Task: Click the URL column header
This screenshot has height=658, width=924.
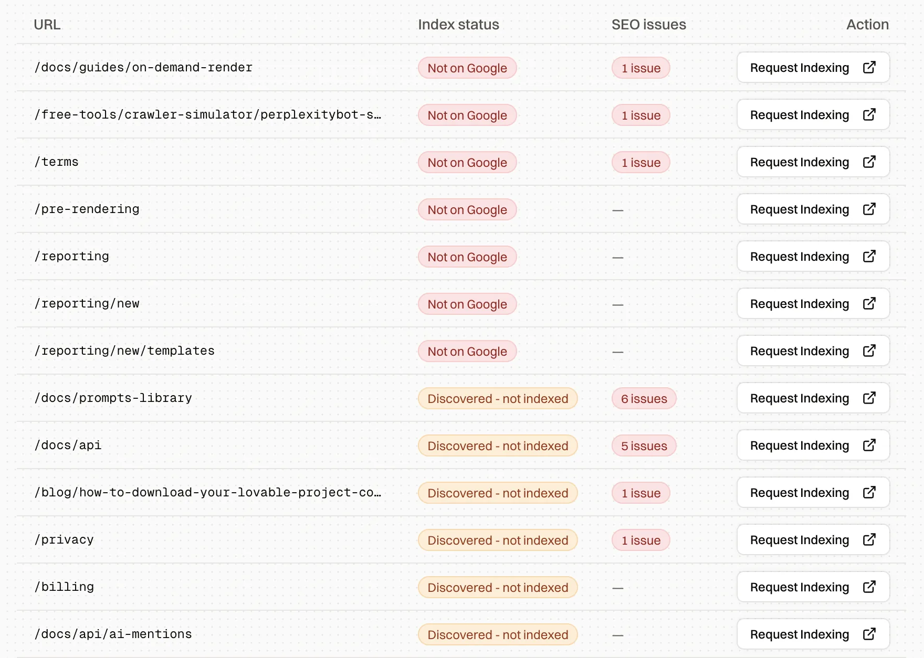Action: click(x=47, y=25)
